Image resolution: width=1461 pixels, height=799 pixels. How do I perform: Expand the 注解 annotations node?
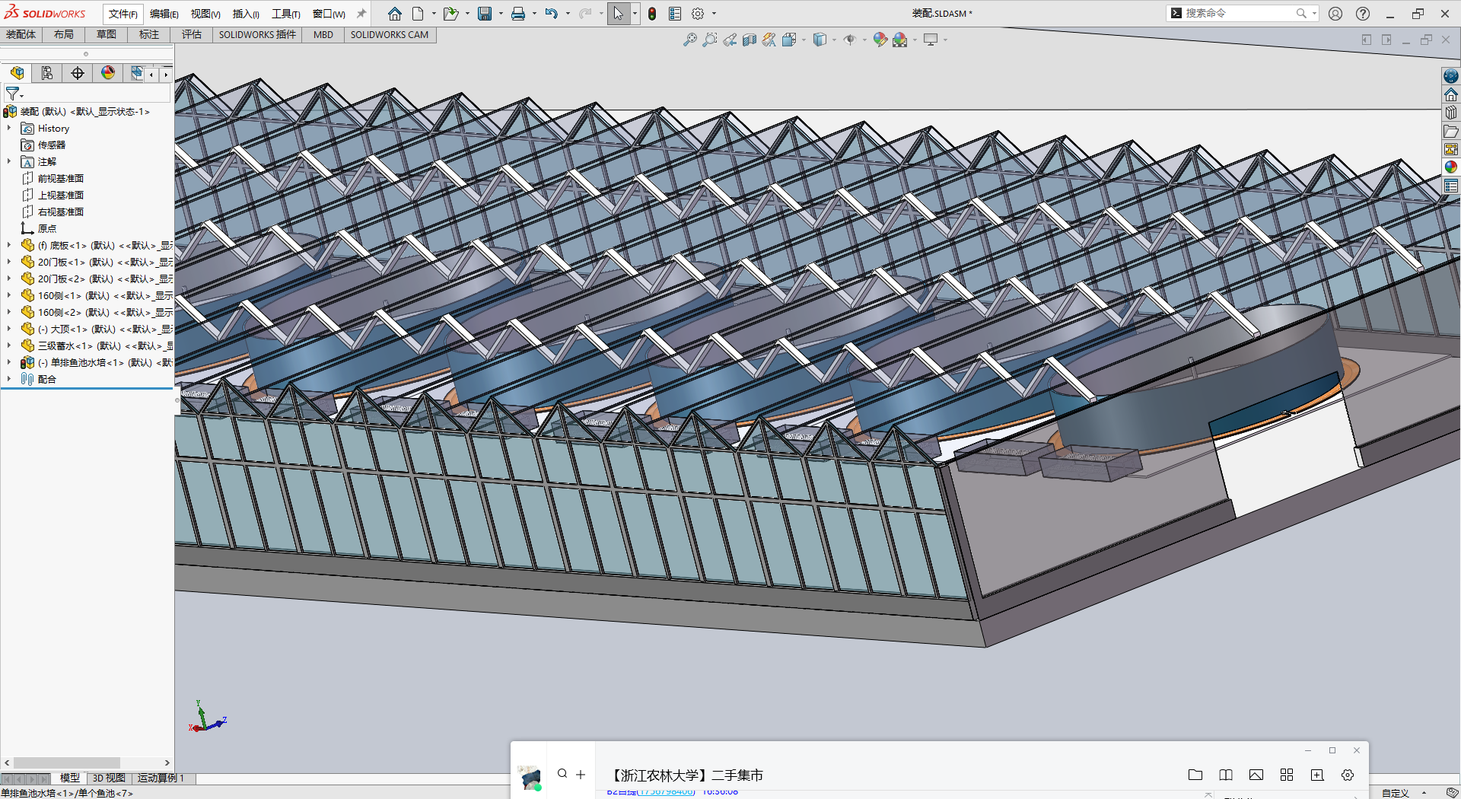pyautogui.click(x=9, y=161)
